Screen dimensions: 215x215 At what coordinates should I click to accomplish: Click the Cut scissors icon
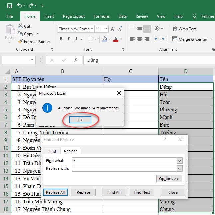20,26
